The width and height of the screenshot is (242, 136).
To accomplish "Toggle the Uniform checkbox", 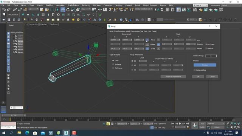I will [x=206, y=48].
